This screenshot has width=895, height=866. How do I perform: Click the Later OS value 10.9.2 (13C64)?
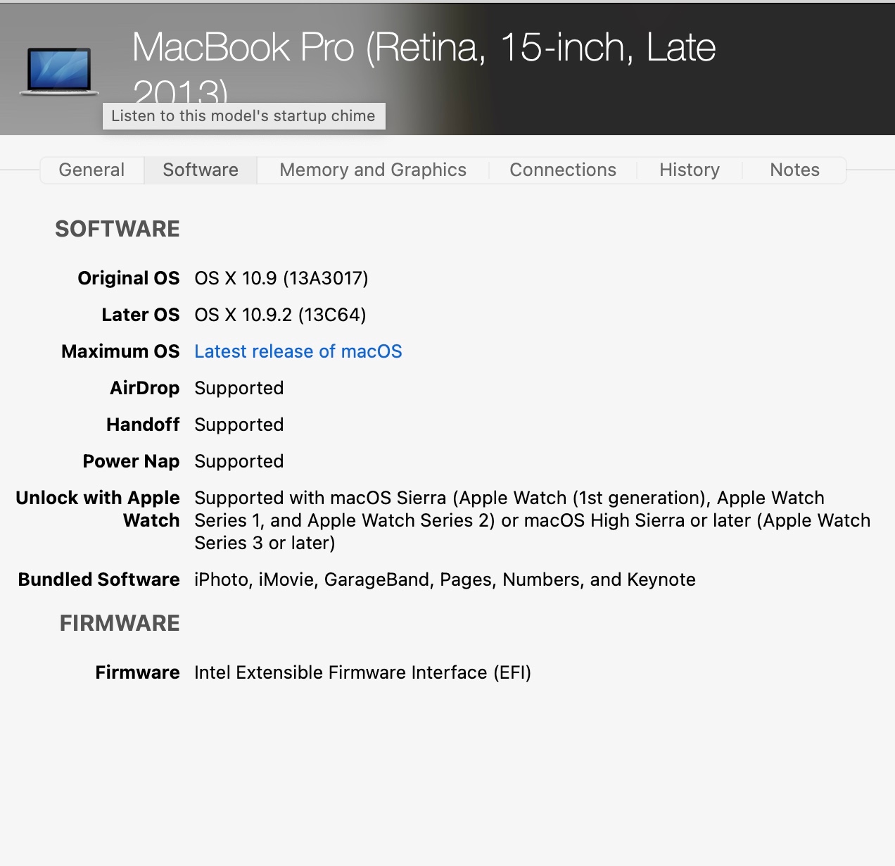[280, 315]
